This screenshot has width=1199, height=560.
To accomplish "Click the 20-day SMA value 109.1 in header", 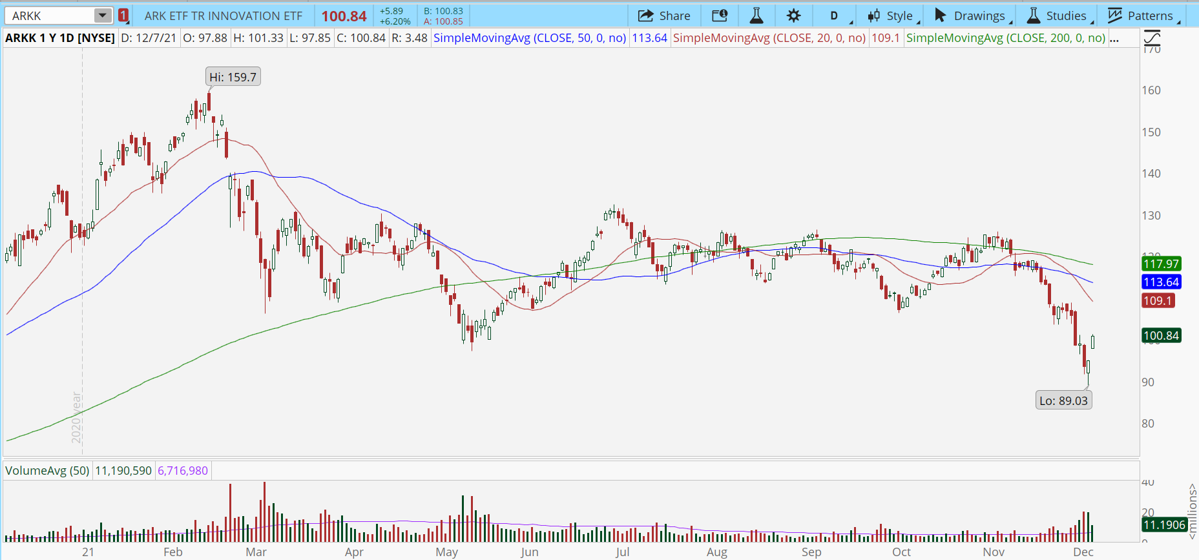I will (886, 38).
